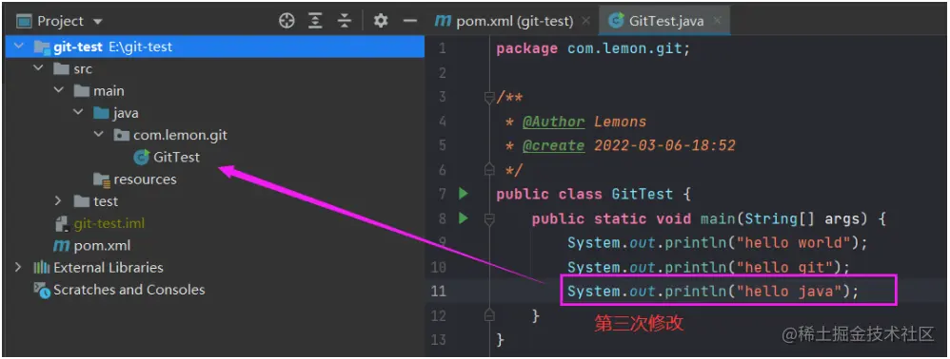Run class GitTest via gutter arrow line 7
The width and height of the screenshot is (950, 359).
[464, 194]
